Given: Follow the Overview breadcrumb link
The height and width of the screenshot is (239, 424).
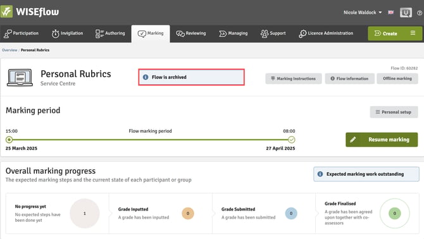Looking at the screenshot, I should click(9, 50).
